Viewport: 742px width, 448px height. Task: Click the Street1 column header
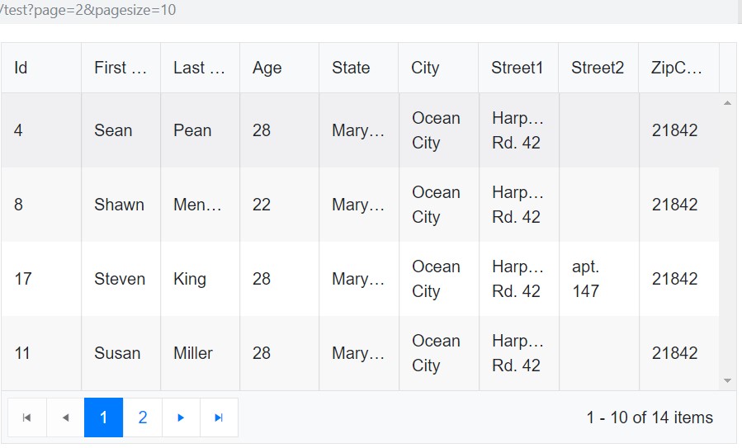[x=518, y=68]
